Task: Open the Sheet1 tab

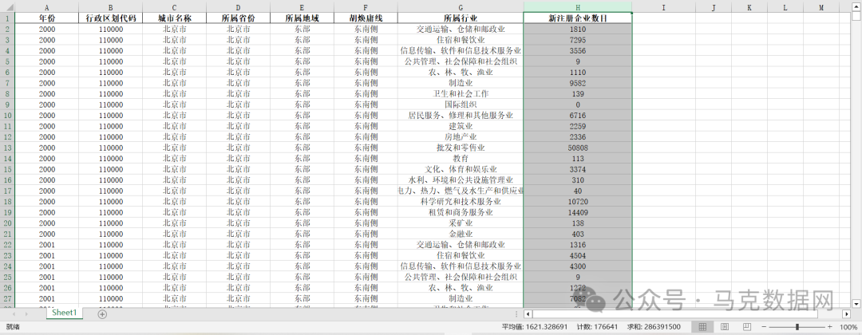Action: click(x=65, y=313)
